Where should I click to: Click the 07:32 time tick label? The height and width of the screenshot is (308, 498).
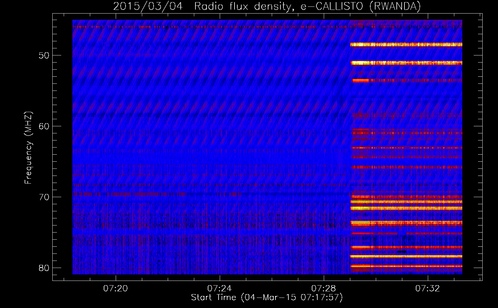(x=428, y=288)
